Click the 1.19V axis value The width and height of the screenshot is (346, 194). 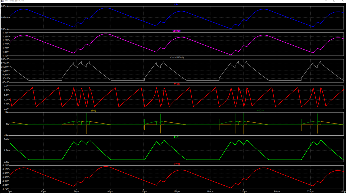(x=6, y=56)
